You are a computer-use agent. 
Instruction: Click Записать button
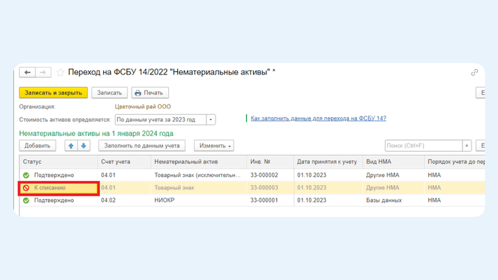[x=110, y=93]
